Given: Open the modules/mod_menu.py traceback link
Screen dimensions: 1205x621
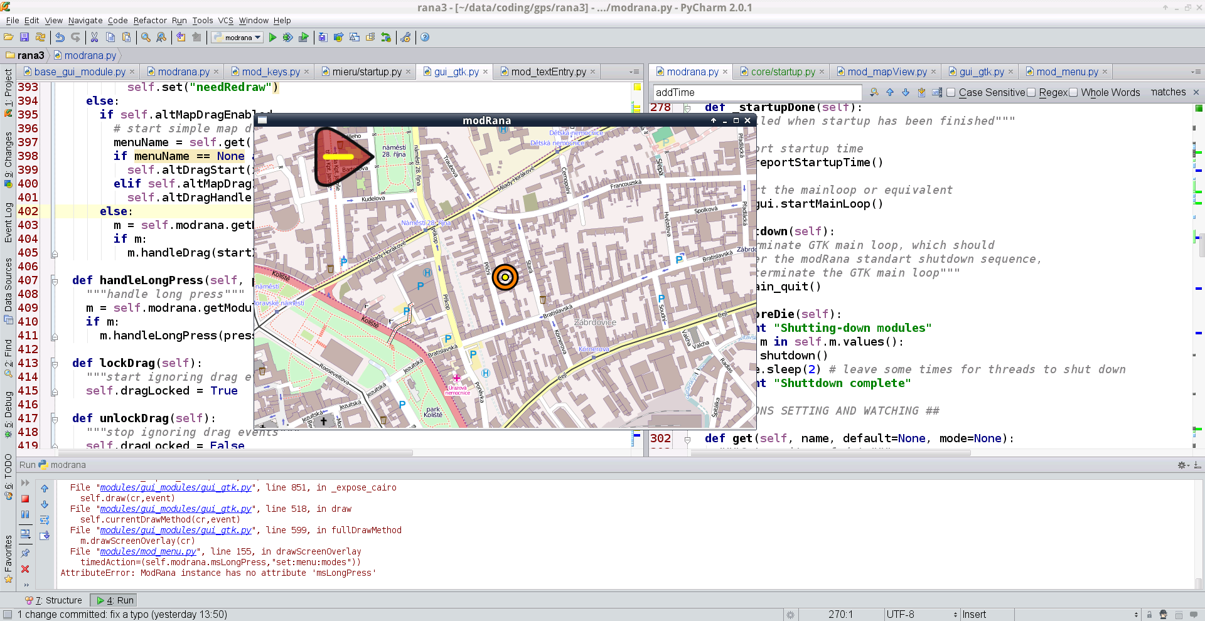Looking at the screenshot, I should coord(148,551).
